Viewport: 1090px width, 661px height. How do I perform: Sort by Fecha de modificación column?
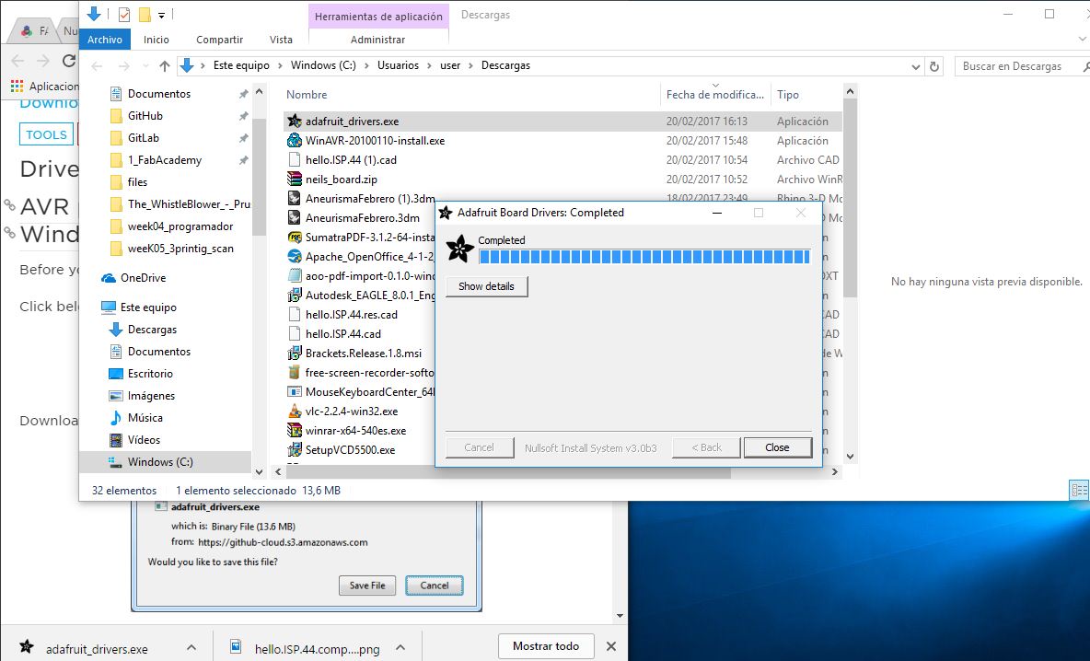tap(715, 95)
